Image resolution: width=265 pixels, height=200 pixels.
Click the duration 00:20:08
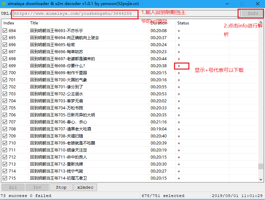tap(159, 30)
